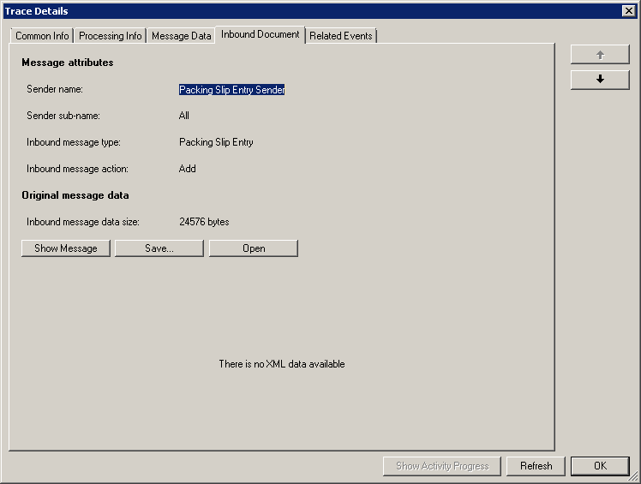This screenshot has height=484, width=641.
Task: Click the Message attributes heading
Action: (68, 63)
